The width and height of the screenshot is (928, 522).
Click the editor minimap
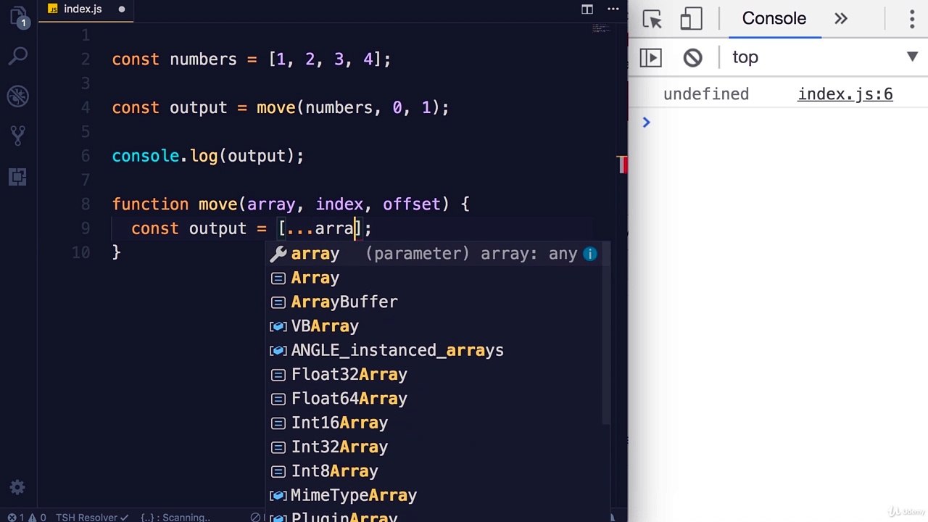600,29
